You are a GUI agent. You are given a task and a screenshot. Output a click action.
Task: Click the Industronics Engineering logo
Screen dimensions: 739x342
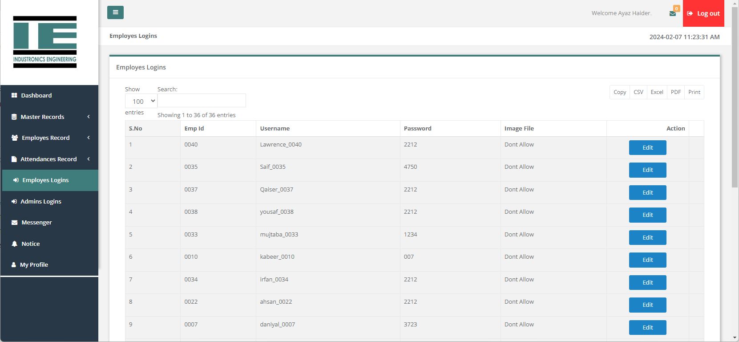click(x=45, y=42)
